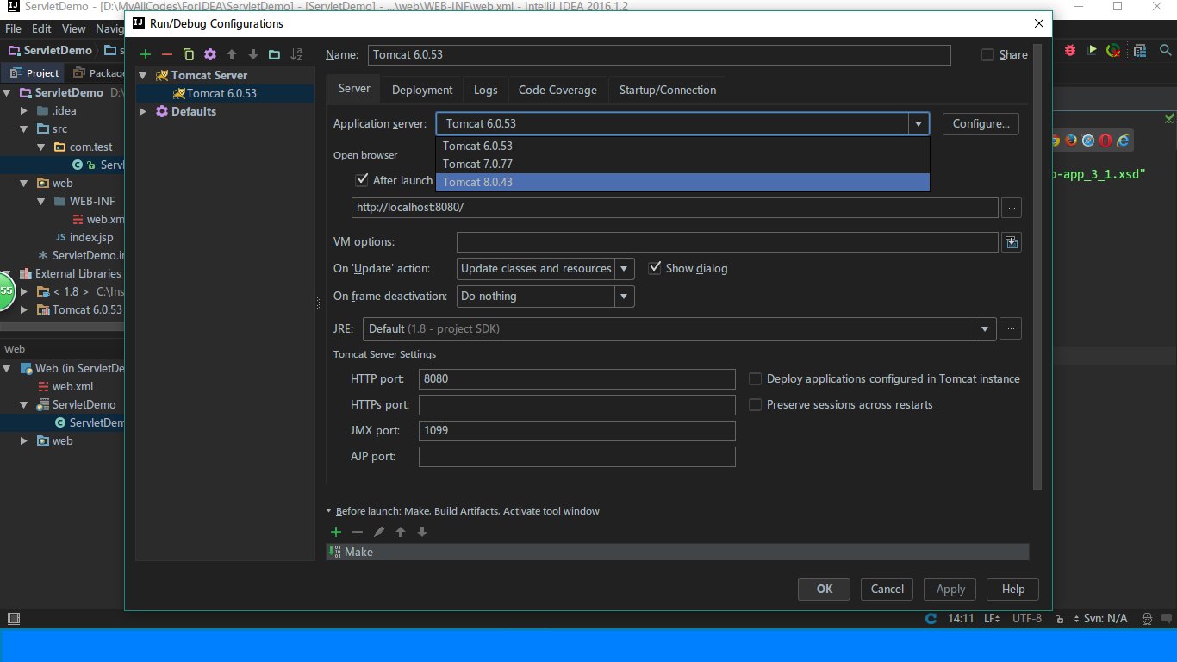Screen dimensions: 1177x662
Task: Remove the selected run configuration
Action: coord(167,54)
